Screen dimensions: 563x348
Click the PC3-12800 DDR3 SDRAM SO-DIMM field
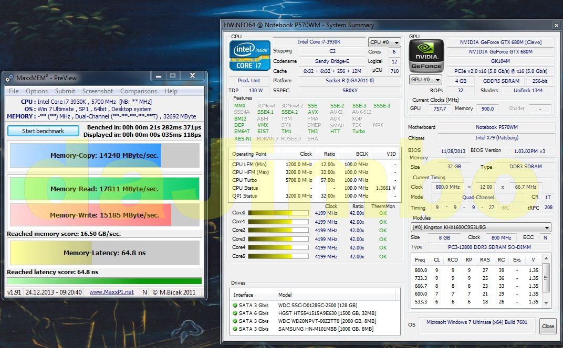tap(490, 247)
